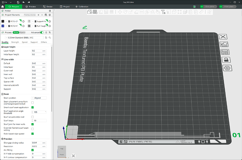Select the blue filament 3 color swatch
This screenshot has height=160, width=242.
(x=3, y=26)
